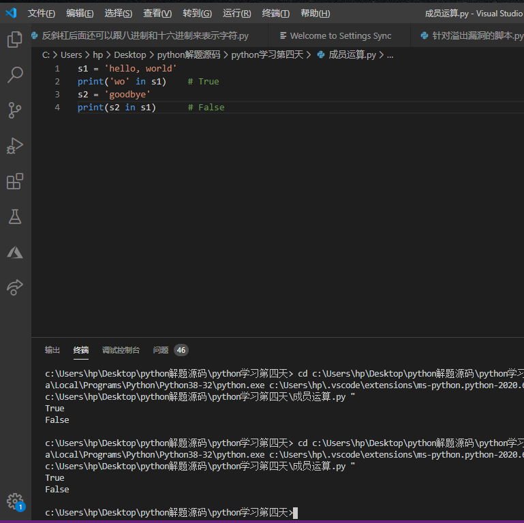This screenshot has height=523, width=524.
Task: Click code line 4 in the editor
Action: [x=151, y=108]
